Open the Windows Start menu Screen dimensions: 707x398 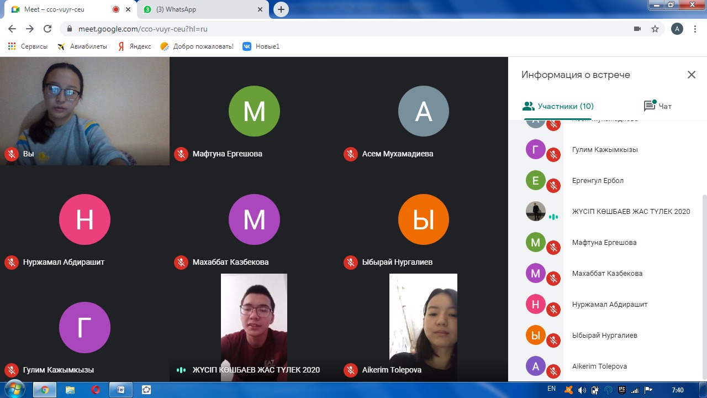click(15, 389)
